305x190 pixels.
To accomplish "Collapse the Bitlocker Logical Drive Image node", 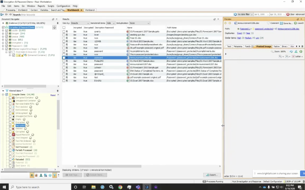I will coord(3,49).
